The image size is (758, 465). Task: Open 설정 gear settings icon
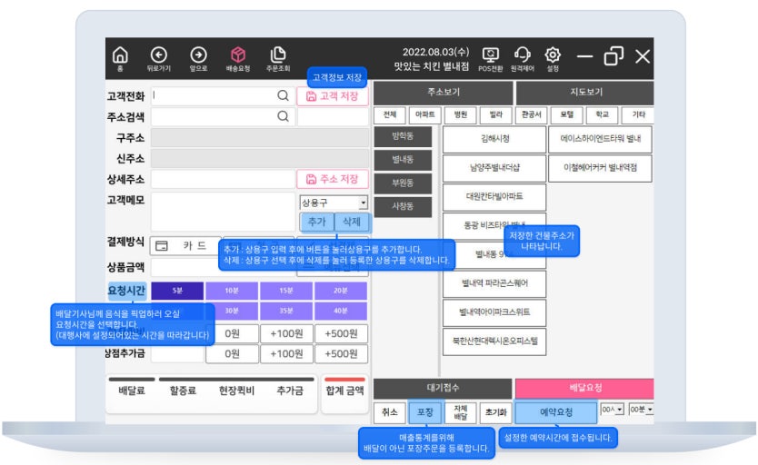point(553,56)
